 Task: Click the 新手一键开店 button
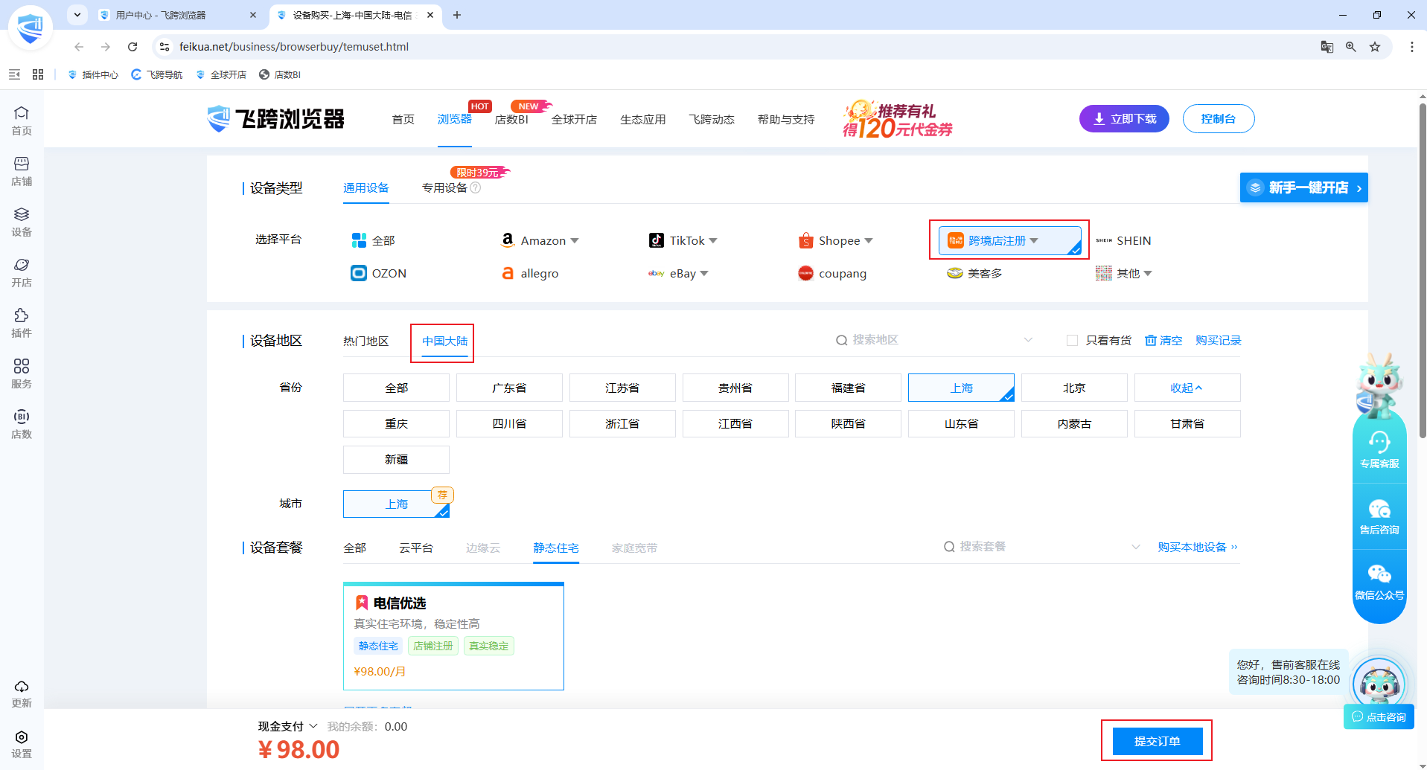[1304, 187]
